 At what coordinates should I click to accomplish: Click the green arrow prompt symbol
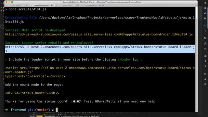click(6, 110)
